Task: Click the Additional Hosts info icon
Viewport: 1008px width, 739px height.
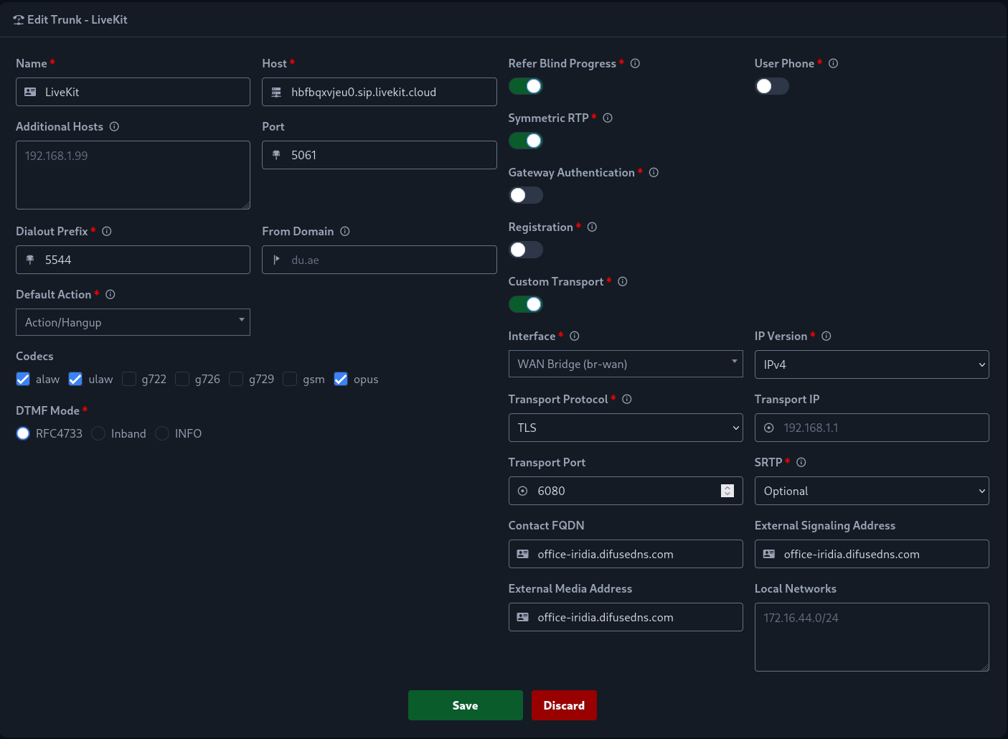Action: coord(114,127)
